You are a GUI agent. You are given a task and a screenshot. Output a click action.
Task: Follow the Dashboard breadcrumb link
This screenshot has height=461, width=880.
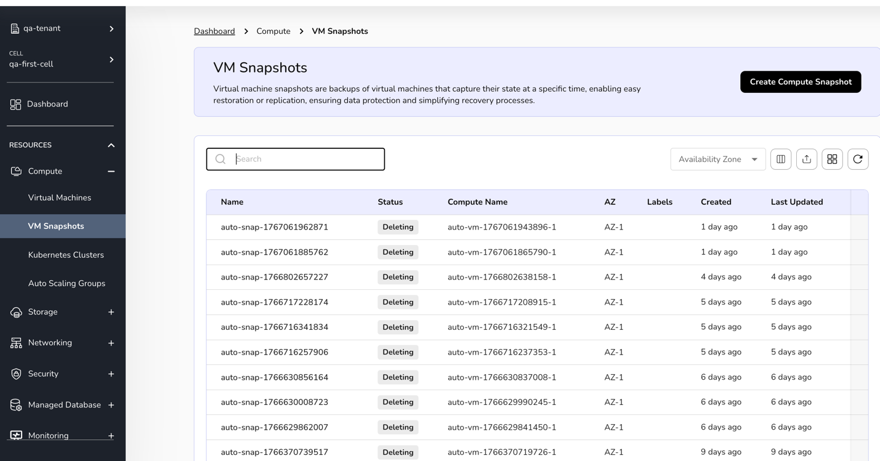click(214, 31)
